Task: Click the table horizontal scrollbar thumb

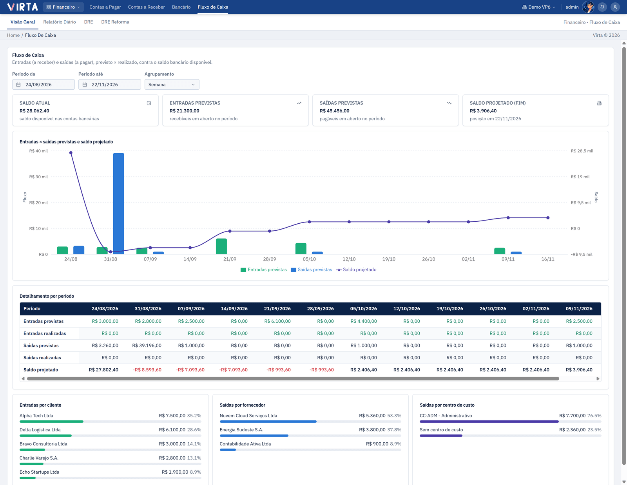Action: tap(293, 379)
